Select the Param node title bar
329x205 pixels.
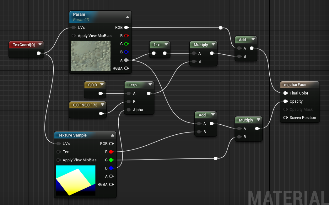pos(100,17)
